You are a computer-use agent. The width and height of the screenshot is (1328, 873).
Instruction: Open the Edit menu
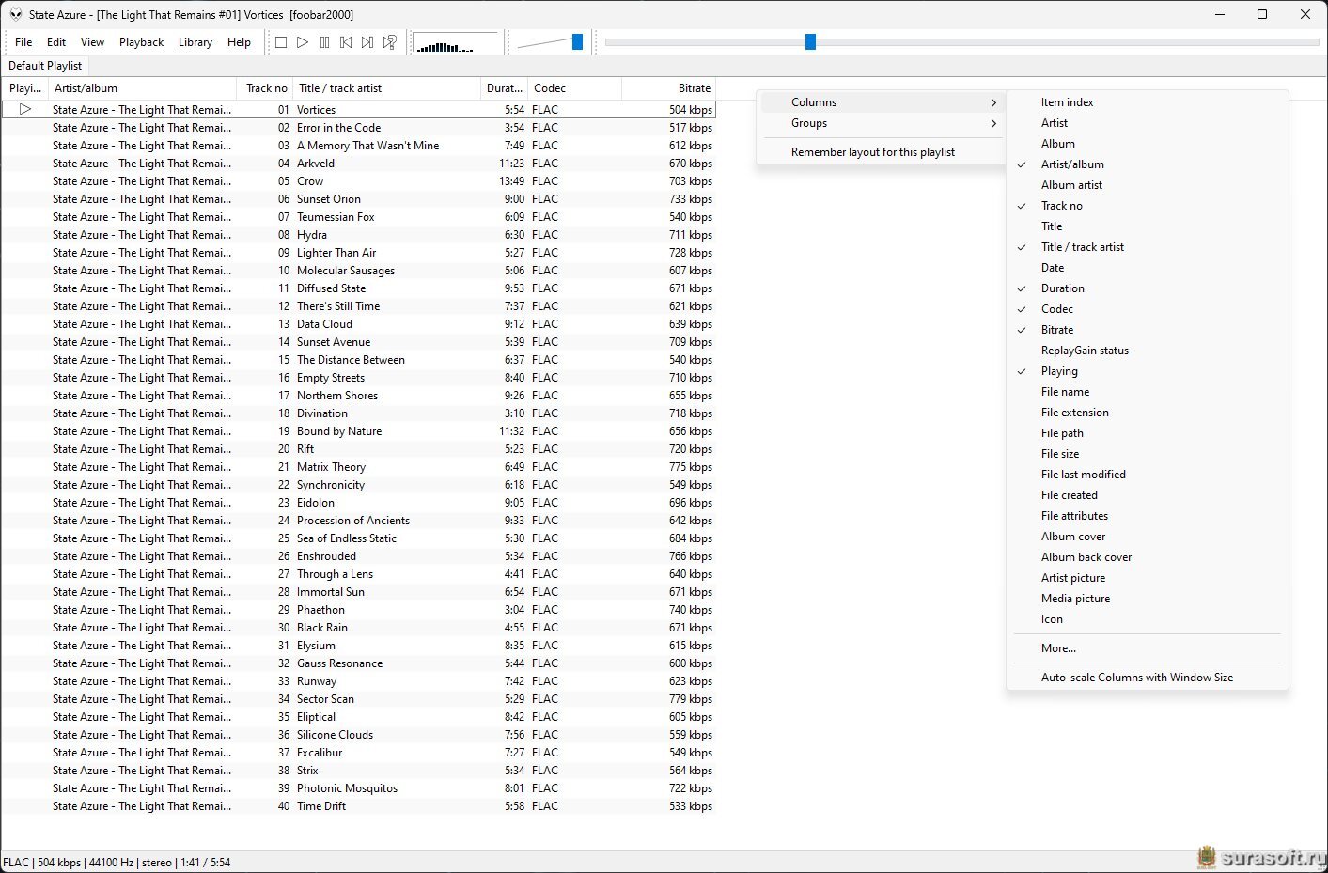(x=56, y=42)
